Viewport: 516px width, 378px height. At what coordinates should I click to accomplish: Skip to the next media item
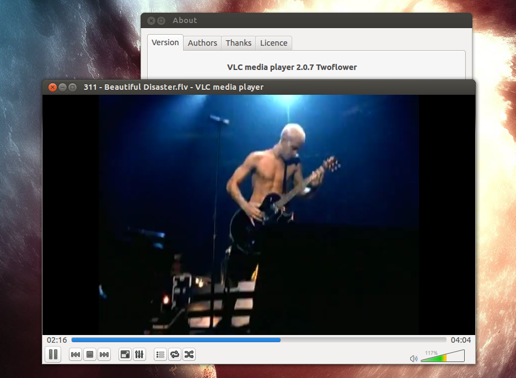pyautogui.click(x=104, y=354)
